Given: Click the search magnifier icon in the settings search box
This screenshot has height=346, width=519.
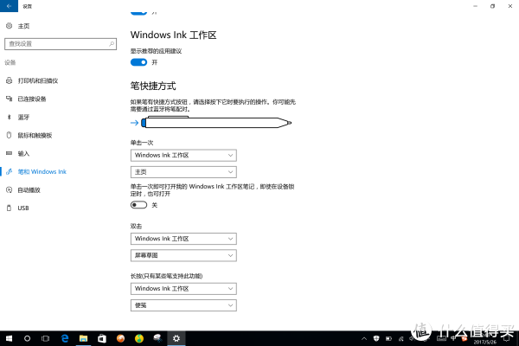Looking at the screenshot, I should pos(112,44).
